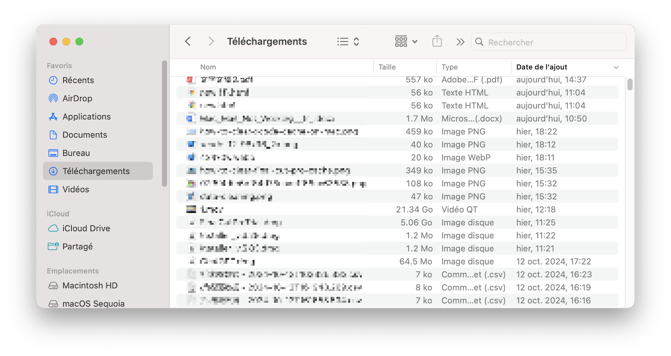Select the 349 ko PNG image row
The image size is (671, 356).
[x=397, y=170]
